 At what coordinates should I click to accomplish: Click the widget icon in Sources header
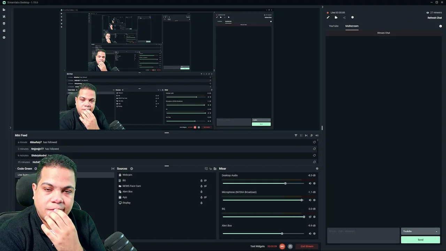[210, 169]
